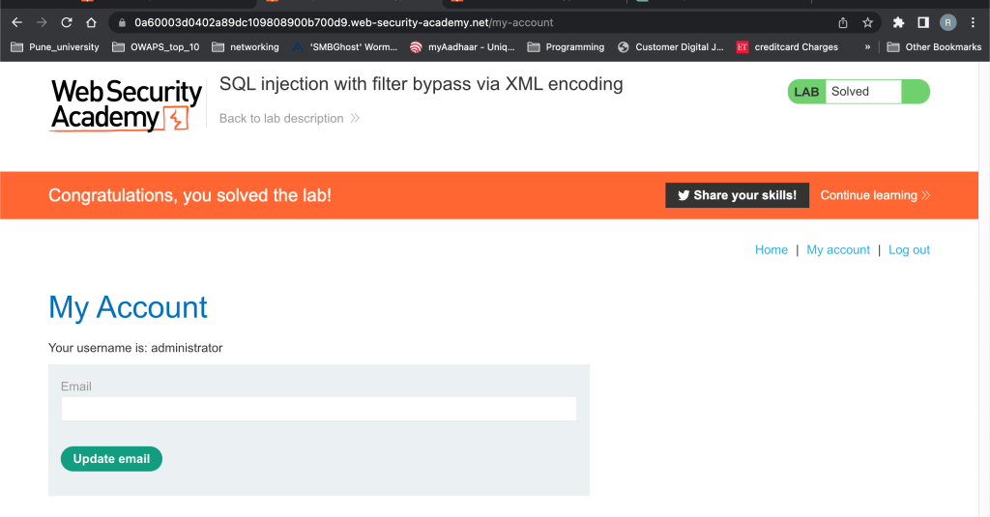Expand the hidden bookmarks overflow chevron

[867, 46]
